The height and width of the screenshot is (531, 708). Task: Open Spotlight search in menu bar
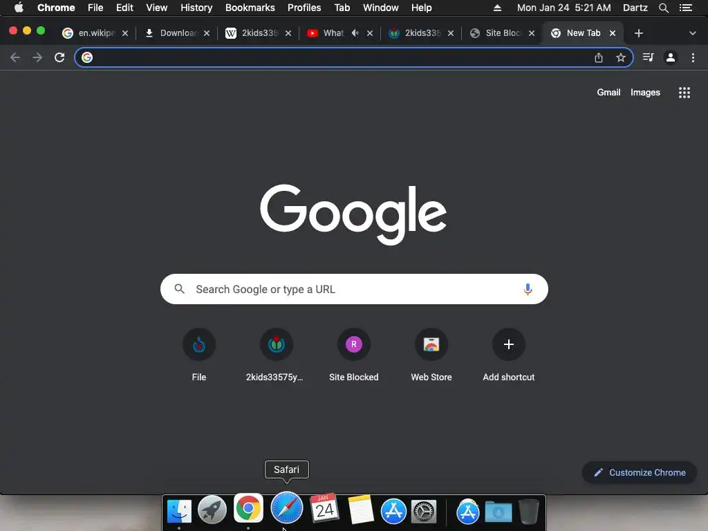(x=663, y=8)
